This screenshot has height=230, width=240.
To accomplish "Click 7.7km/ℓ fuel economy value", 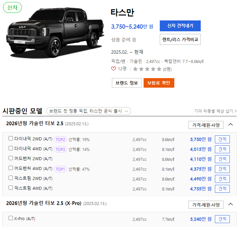I will 168,219.
